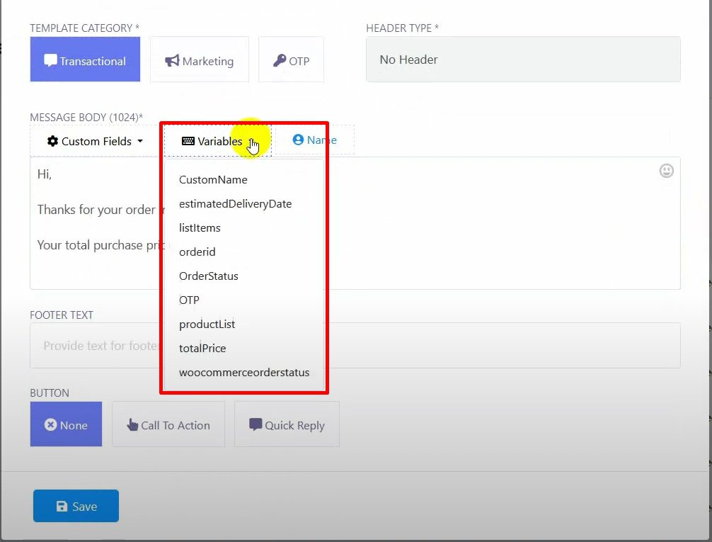Image resolution: width=712 pixels, height=542 pixels.
Task: Choose estimatedDeliveryDate variable
Action: (235, 204)
